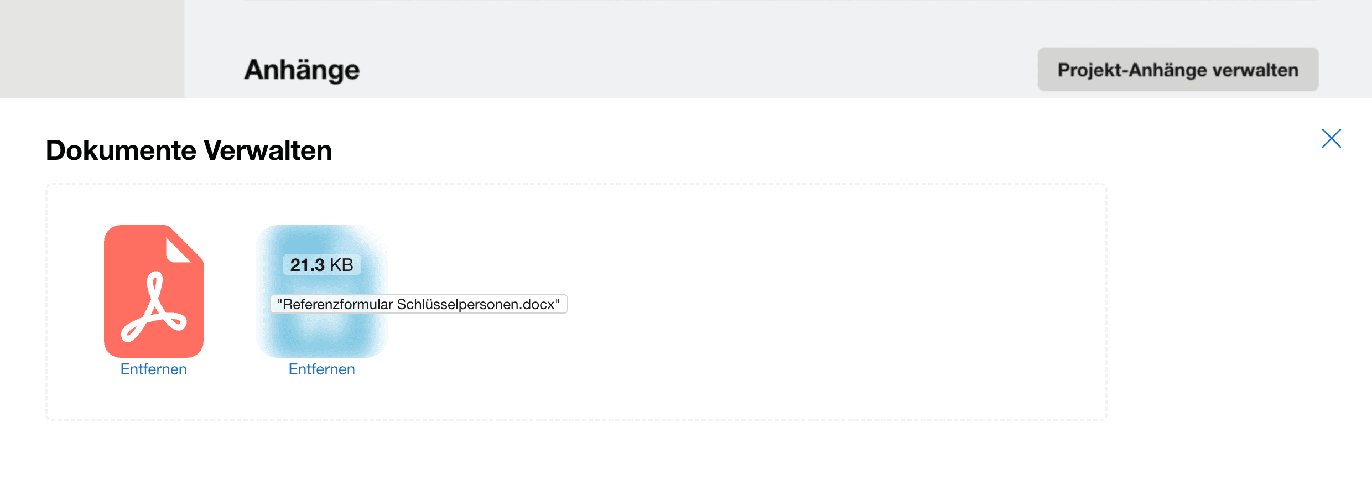Click the gray sidebar area beside Anhänge
This screenshot has height=490, width=1372.
[x=92, y=49]
